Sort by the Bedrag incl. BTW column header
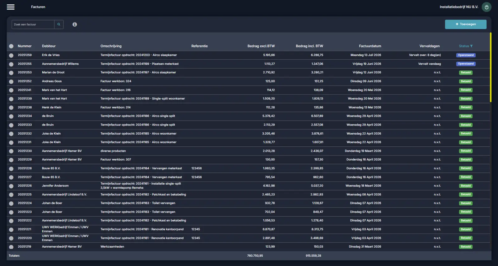Screen dimensions: 498x266 coord(309,46)
